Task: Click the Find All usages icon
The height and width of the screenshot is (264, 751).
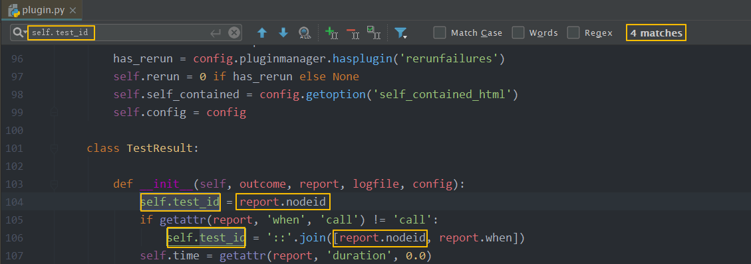Action: pyautogui.click(x=305, y=33)
